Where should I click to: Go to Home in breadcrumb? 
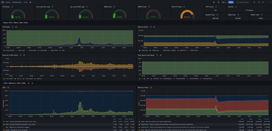click(x=8, y=2)
